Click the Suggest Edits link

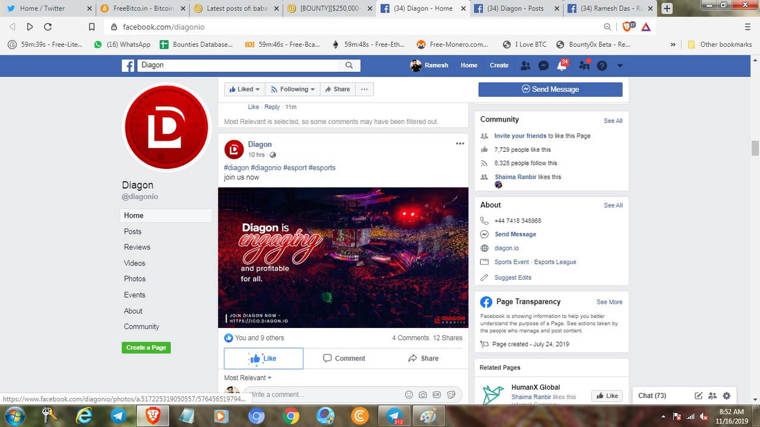[513, 278]
